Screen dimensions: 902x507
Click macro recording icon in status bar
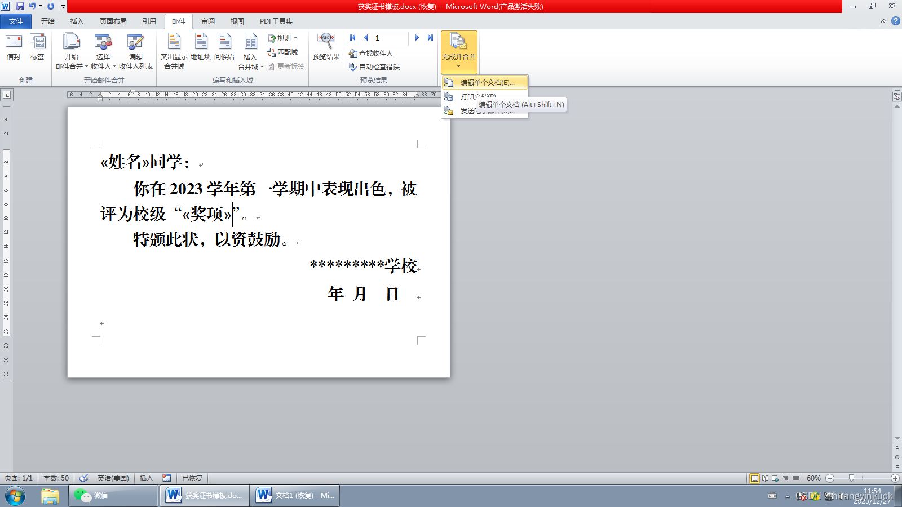click(x=167, y=478)
